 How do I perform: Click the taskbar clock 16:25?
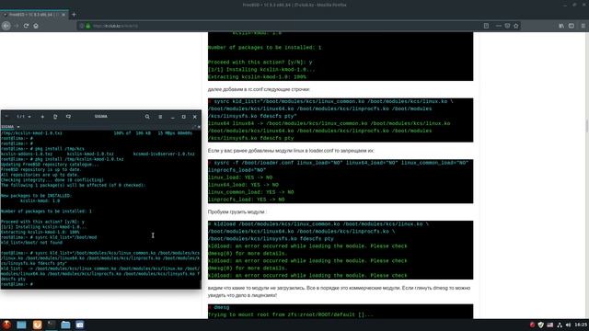coord(581,325)
